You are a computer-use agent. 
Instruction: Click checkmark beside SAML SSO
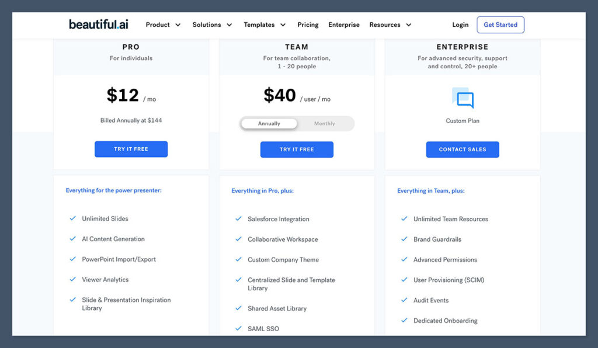point(238,328)
